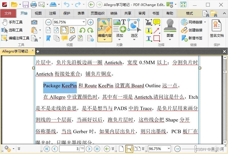Show attachments paperclip icon
Image resolution: width=228 pixels, height=154 pixels.
pyautogui.click(x=72, y=38)
